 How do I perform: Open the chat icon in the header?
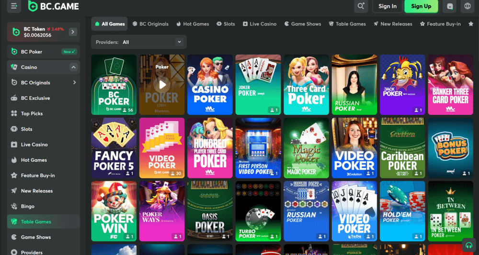point(449,6)
